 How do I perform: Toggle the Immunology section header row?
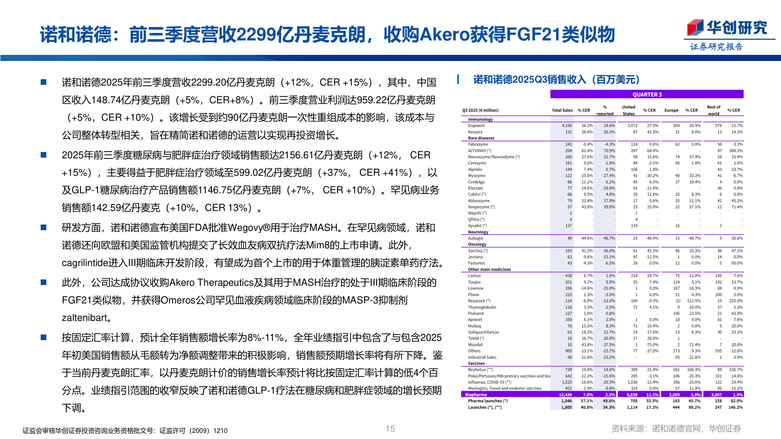click(x=480, y=120)
